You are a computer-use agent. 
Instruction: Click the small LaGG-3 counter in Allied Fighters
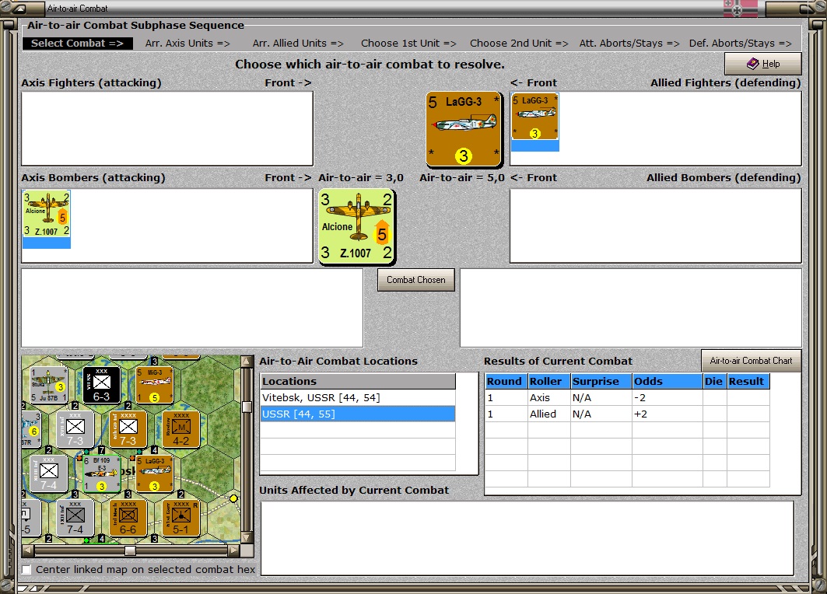(x=534, y=117)
